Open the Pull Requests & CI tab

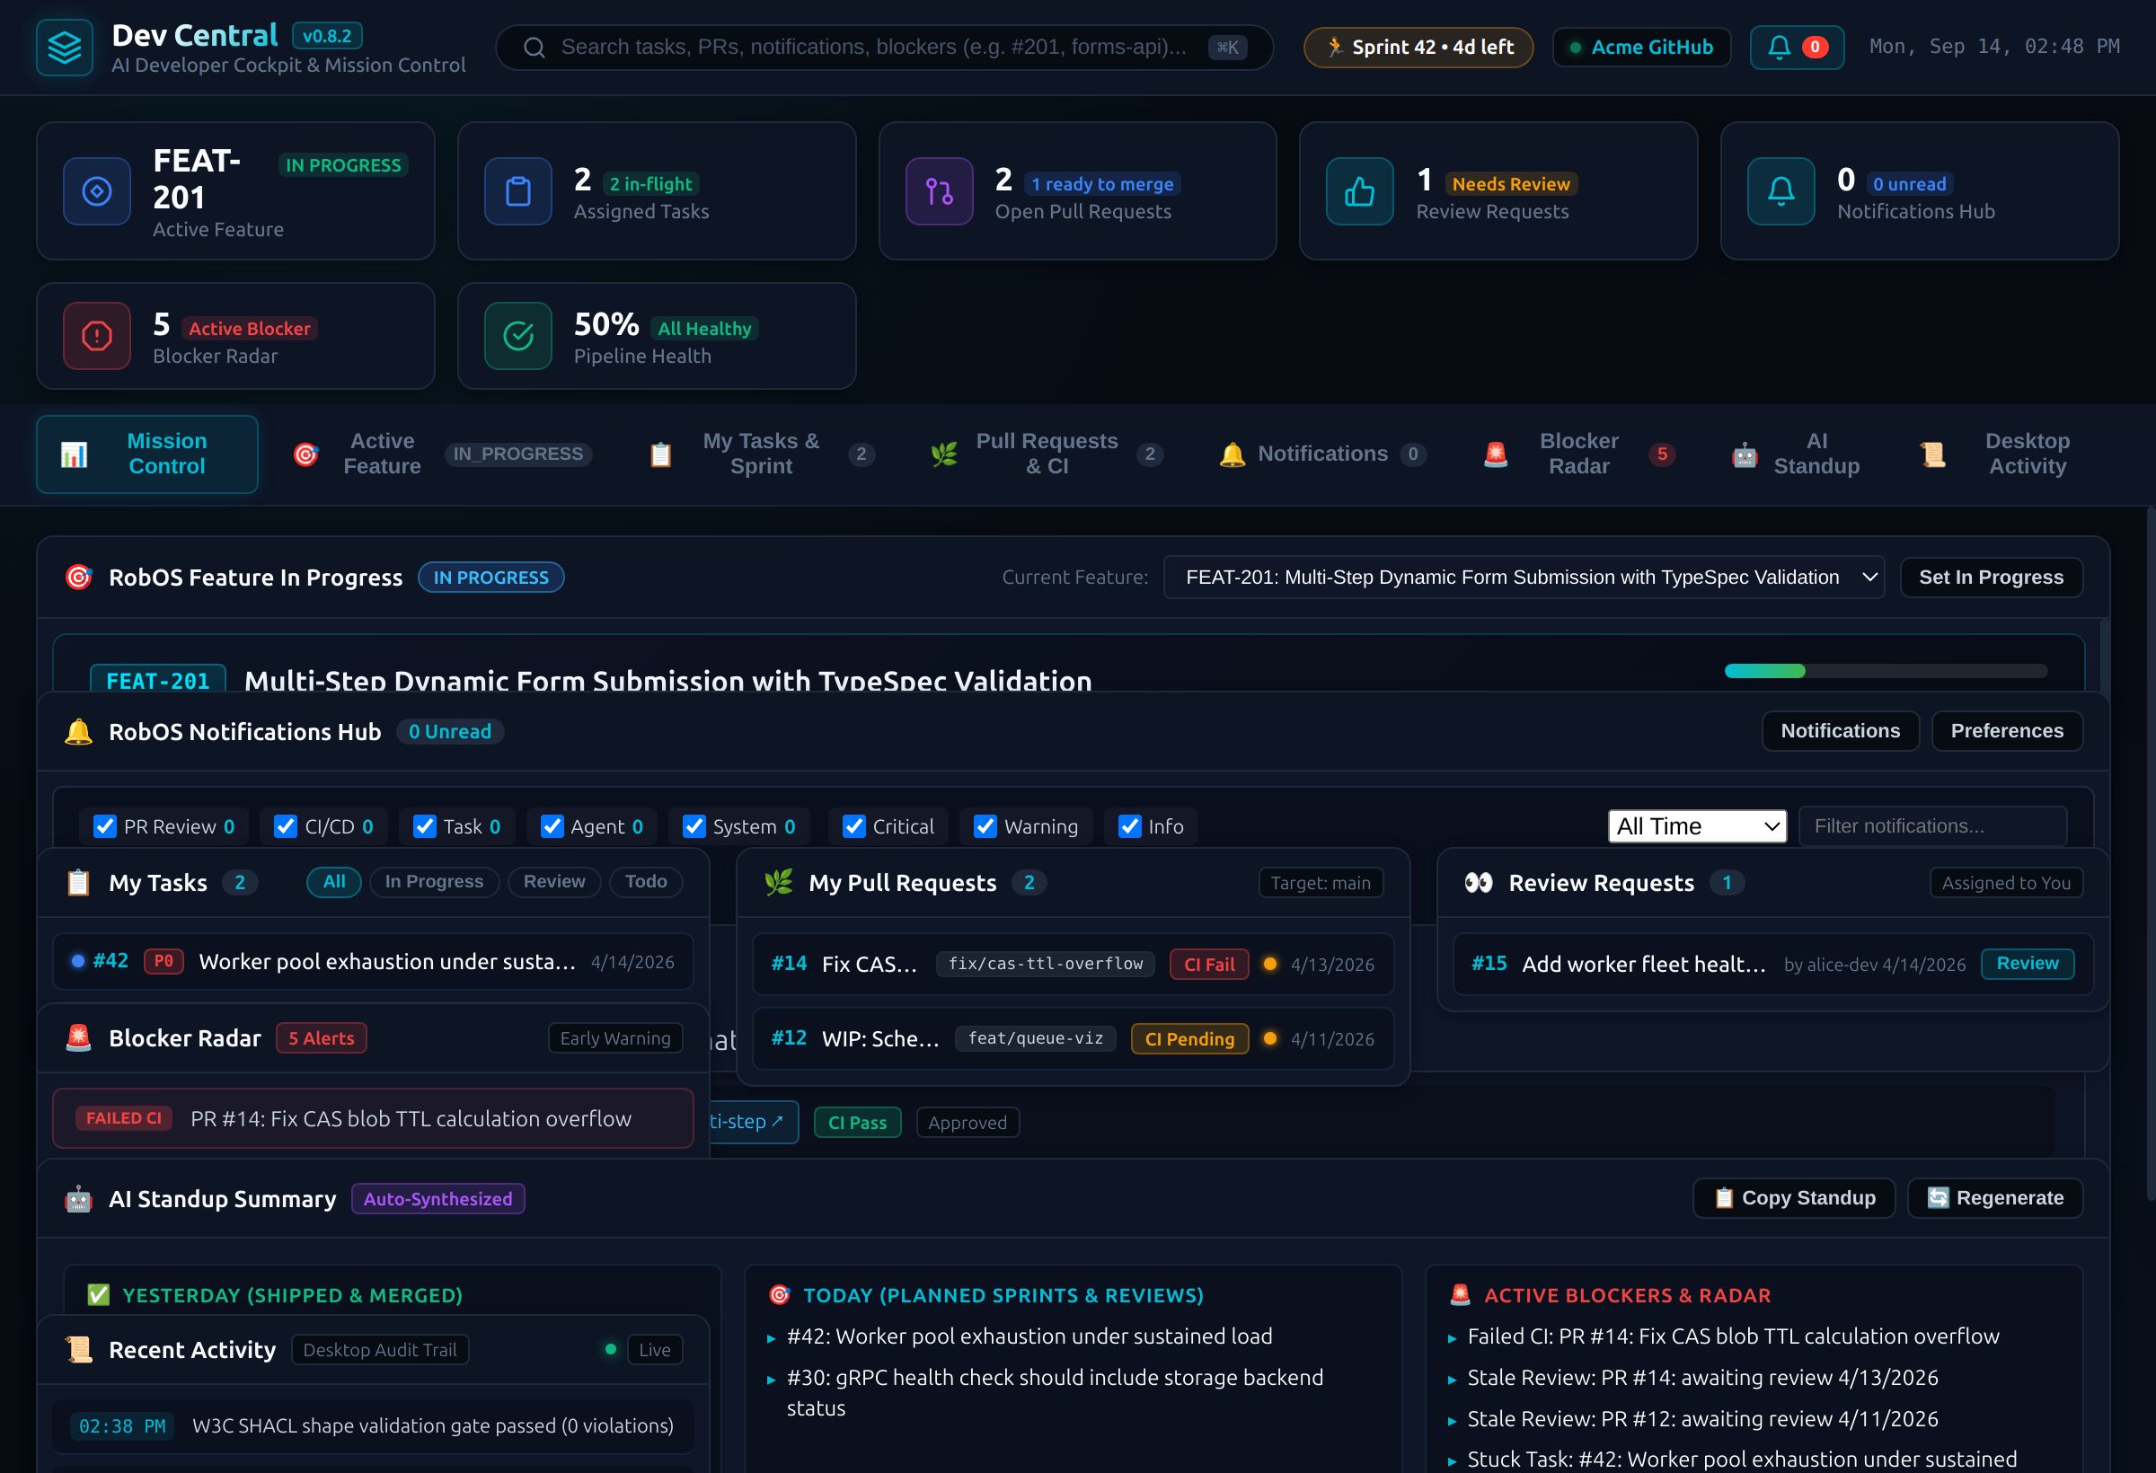point(1047,454)
